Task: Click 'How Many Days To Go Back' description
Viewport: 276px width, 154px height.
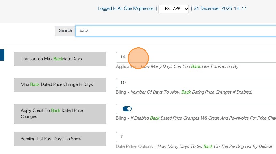Action: pyautogui.click(x=214, y=147)
